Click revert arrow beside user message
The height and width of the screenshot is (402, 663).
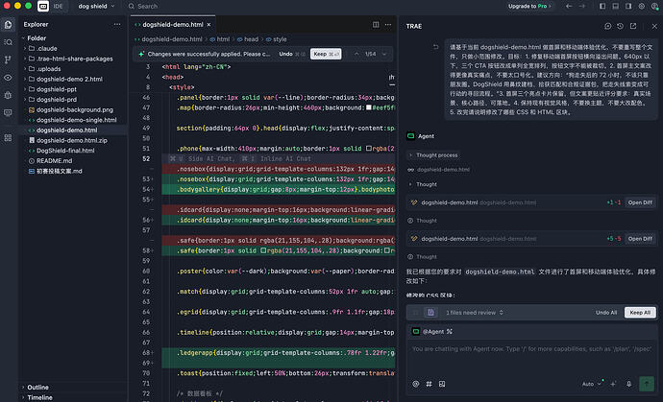tap(436, 47)
